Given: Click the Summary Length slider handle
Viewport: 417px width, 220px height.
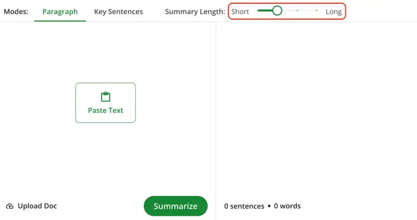Looking at the screenshot, I should 277,11.
